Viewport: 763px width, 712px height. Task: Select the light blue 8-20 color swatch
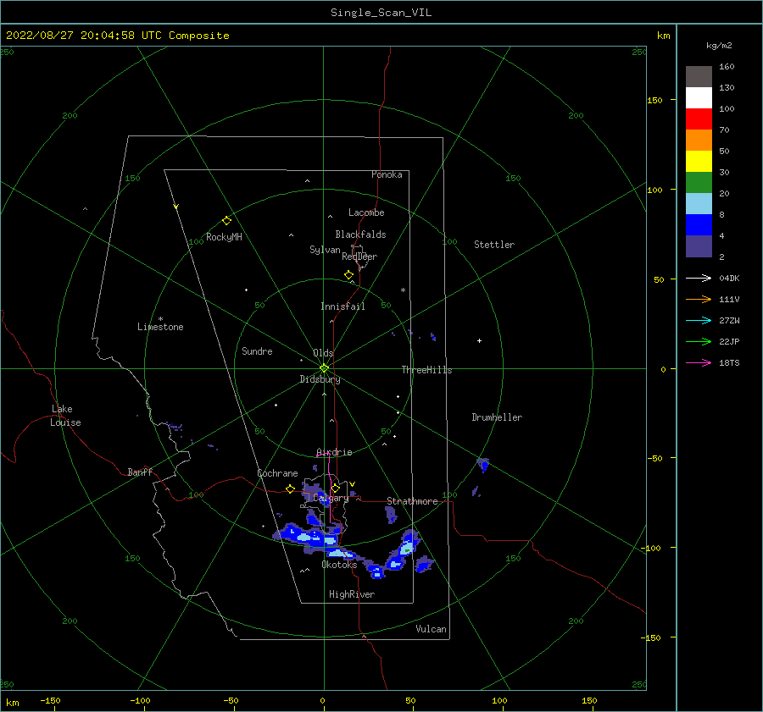(x=699, y=204)
